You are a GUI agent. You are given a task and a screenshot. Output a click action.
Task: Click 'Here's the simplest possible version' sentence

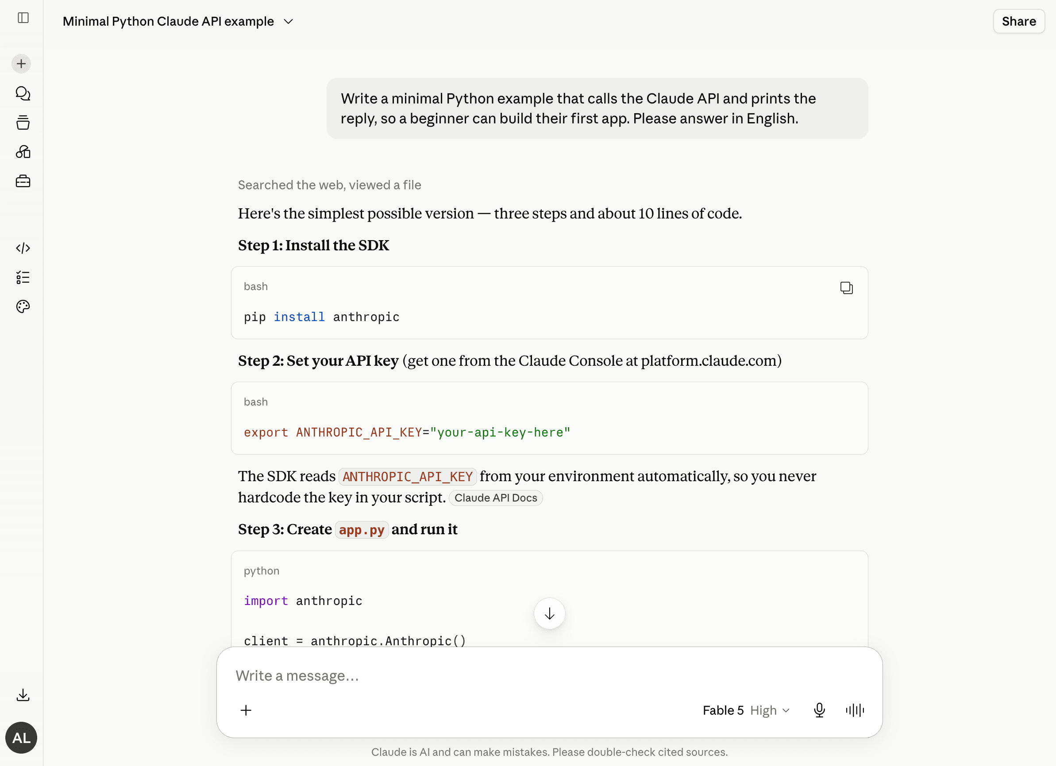490,213
